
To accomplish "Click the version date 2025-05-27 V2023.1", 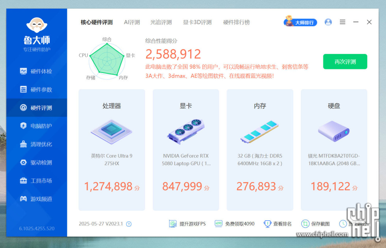I will pyautogui.click(x=101, y=224).
